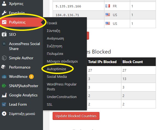Click the Wordfence notification badge

click(31, 77)
